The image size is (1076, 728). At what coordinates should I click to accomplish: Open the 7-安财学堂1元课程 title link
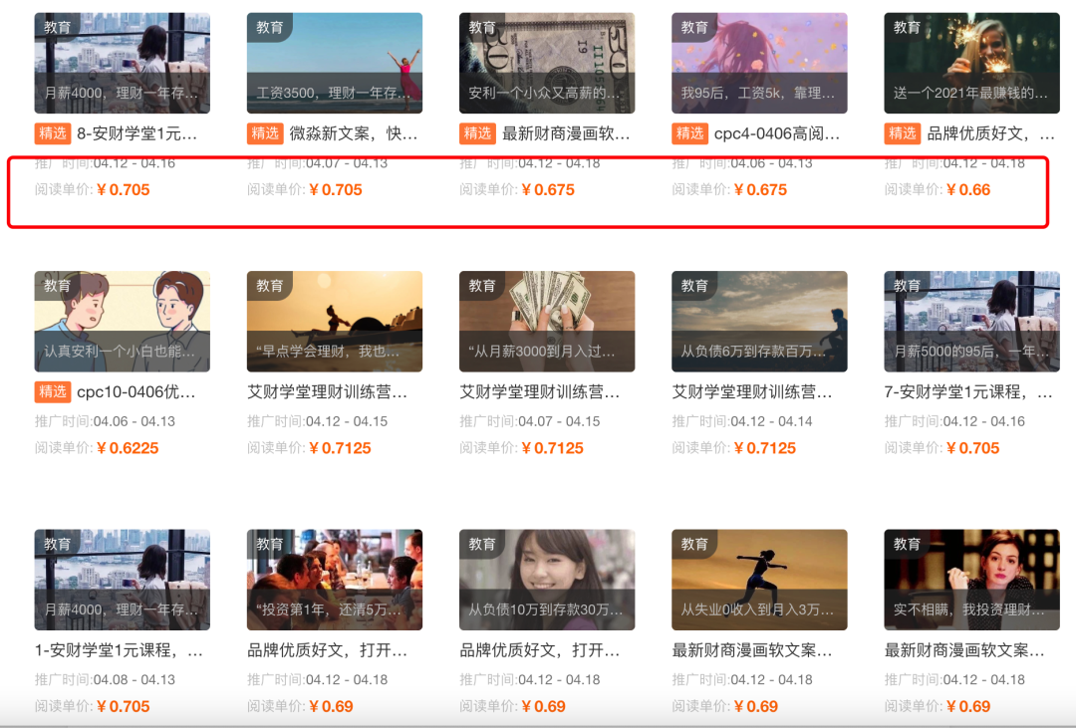pos(968,392)
